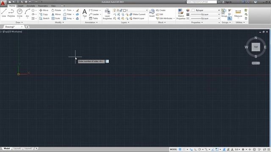
Task: Click the TOP face of ViewCube
Action: pos(256,47)
